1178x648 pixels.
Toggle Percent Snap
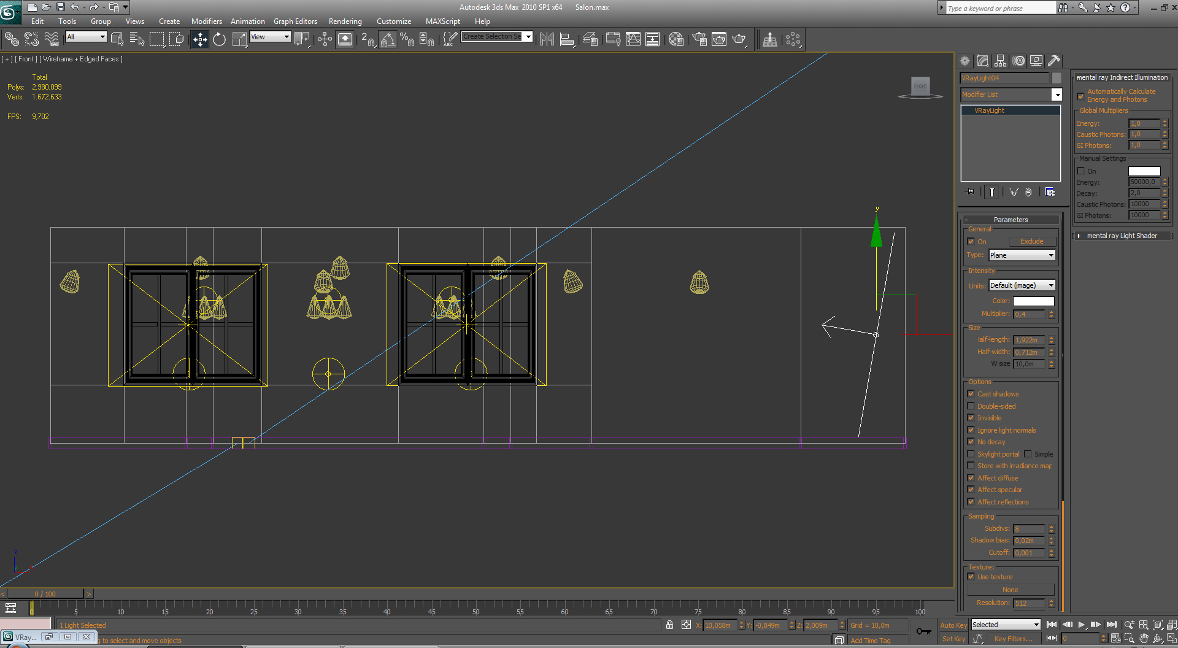pyautogui.click(x=407, y=39)
